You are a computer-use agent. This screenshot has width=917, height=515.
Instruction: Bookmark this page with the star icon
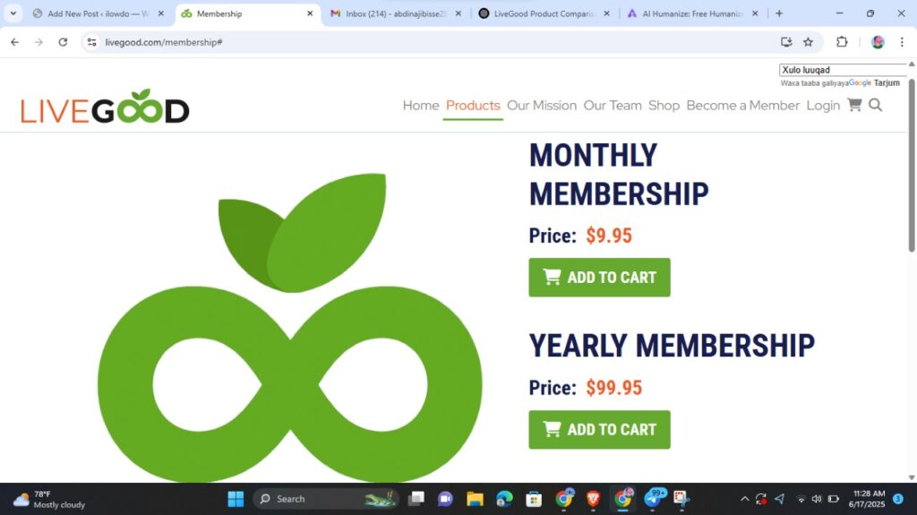809,42
